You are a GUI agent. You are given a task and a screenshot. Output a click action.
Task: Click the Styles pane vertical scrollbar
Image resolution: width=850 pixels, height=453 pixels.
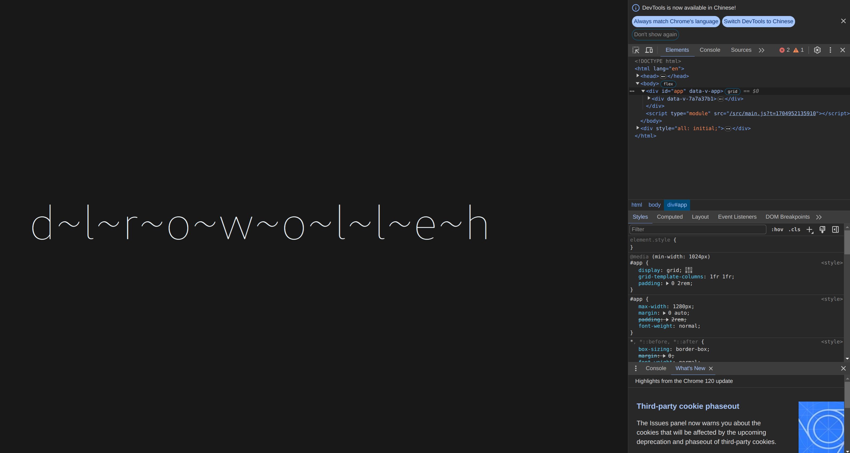[847, 243]
